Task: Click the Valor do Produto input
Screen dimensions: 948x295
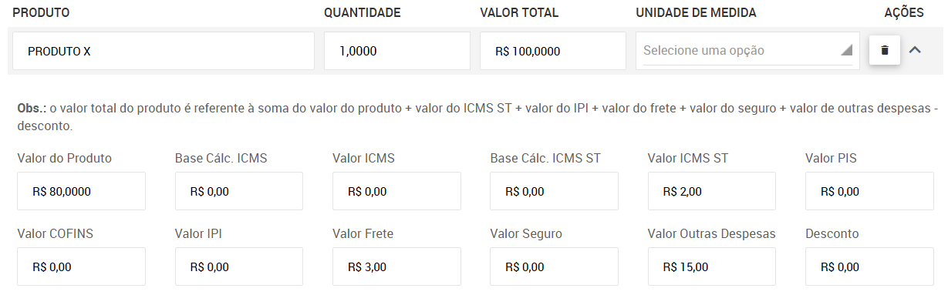Action: (x=81, y=191)
